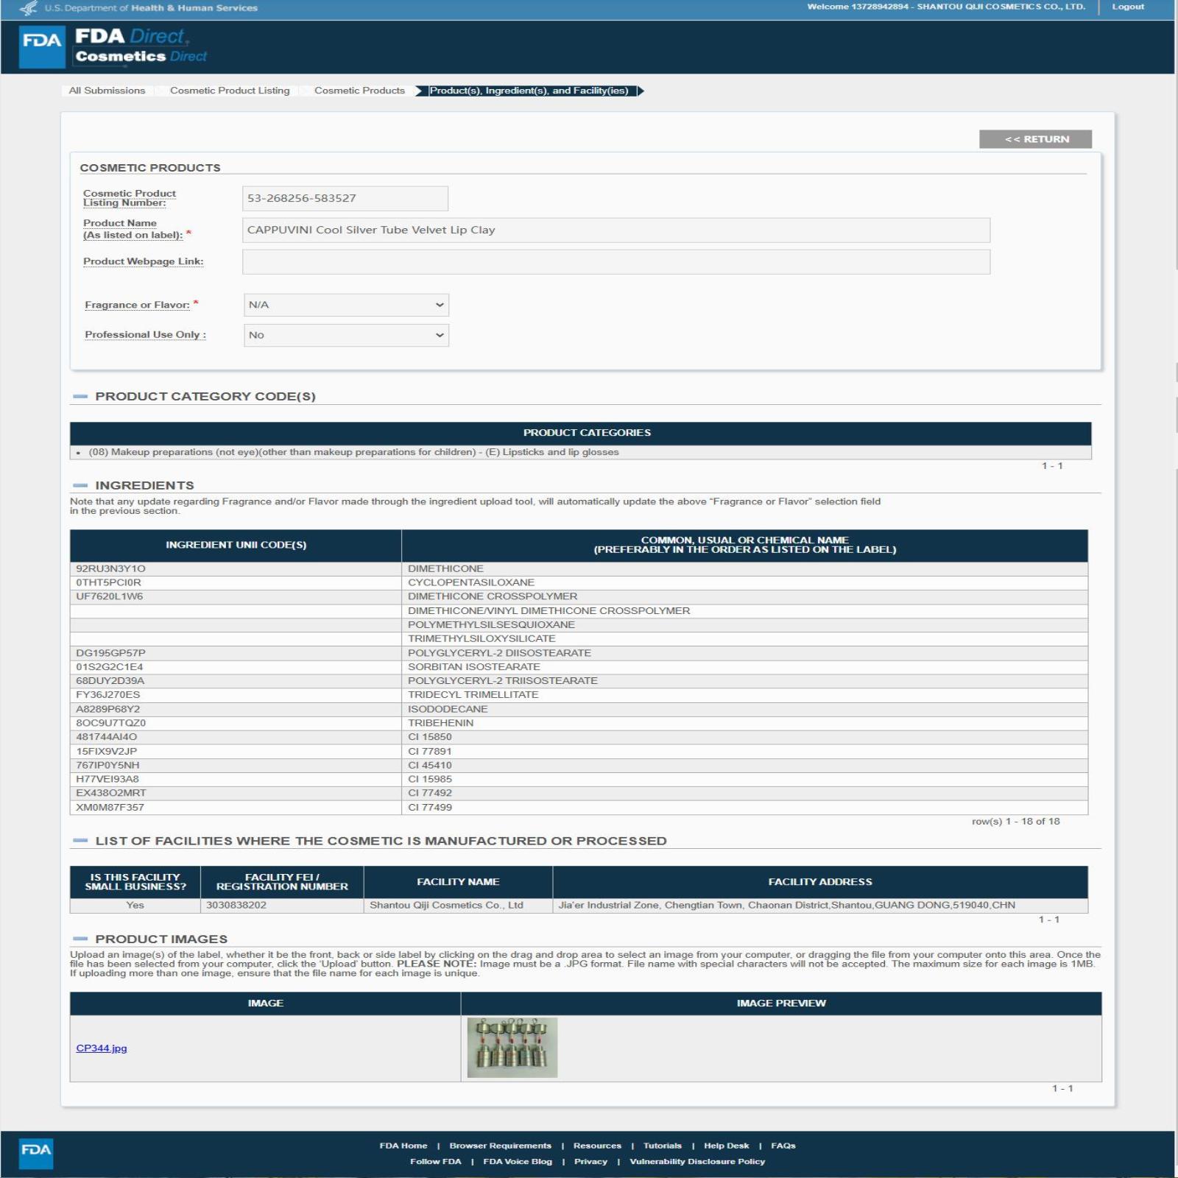Screen dimensions: 1178x1178
Task: Click the Logout link
Action: click(x=1127, y=7)
